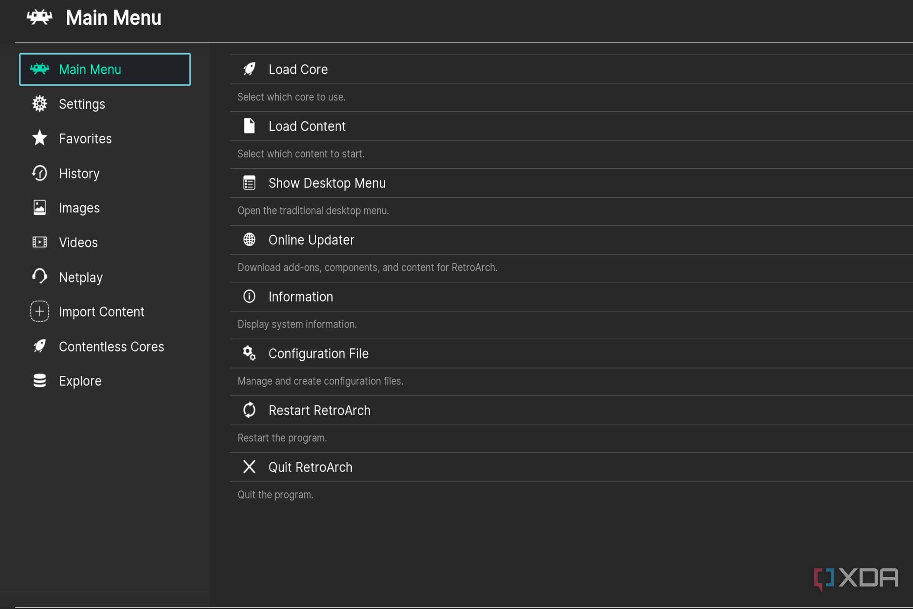Select Main Menu in the sidebar
The height and width of the screenshot is (609, 913).
[105, 69]
